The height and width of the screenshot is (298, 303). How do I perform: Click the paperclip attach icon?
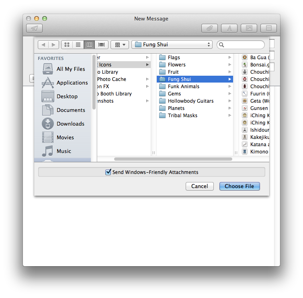point(209,29)
